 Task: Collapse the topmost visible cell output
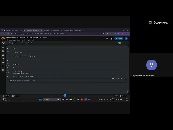(8, 48)
